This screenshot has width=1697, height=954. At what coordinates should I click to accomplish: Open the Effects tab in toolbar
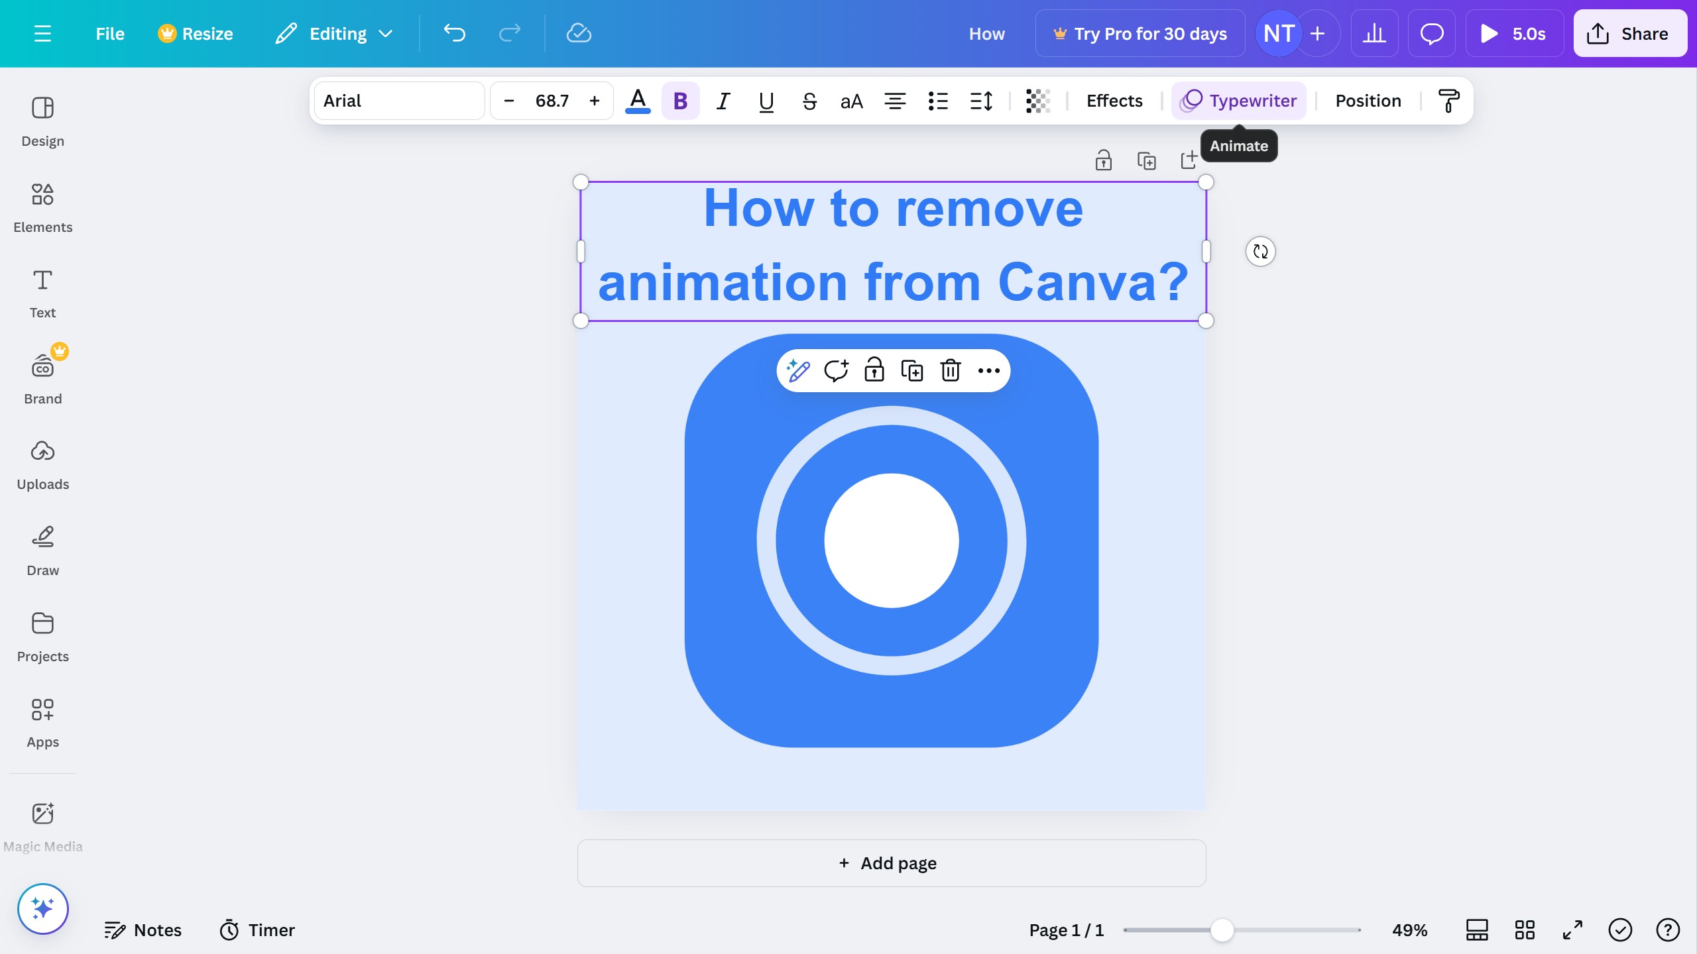1114,101
